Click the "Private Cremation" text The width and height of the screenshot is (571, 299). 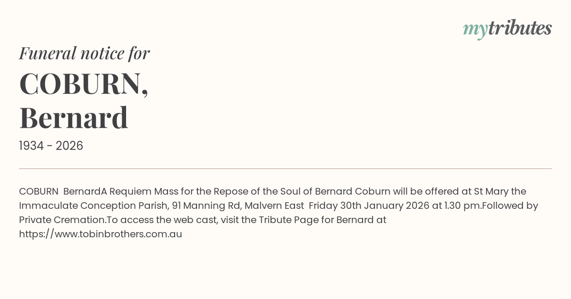[61, 220]
